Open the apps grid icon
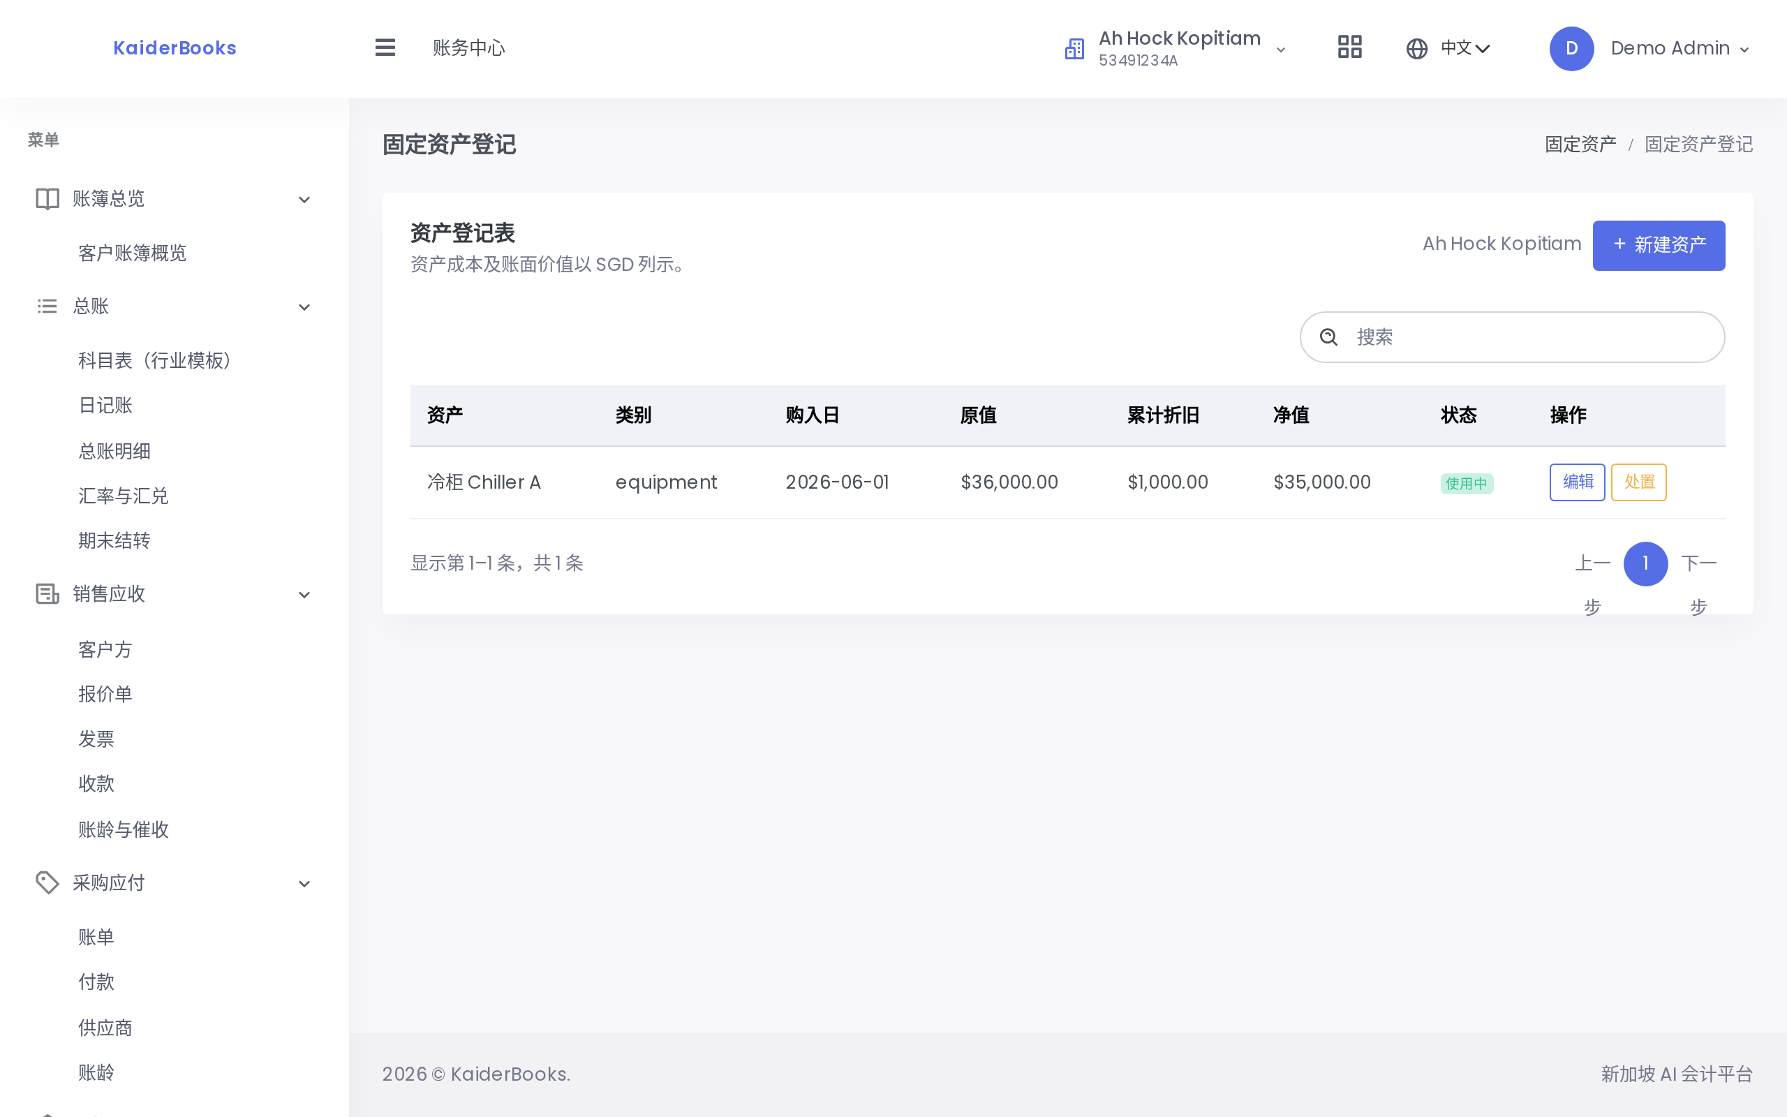The width and height of the screenshot is (1787, 1117). pos(1349,47)
